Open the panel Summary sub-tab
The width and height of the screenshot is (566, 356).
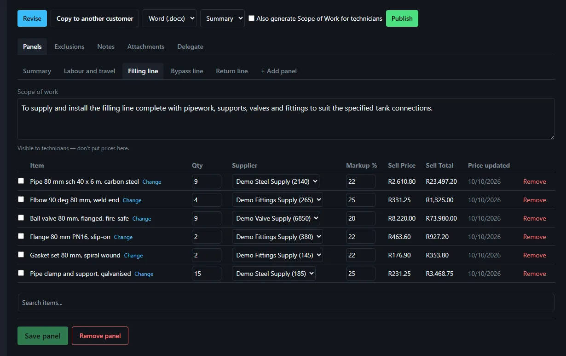click(x=37, y=71)
